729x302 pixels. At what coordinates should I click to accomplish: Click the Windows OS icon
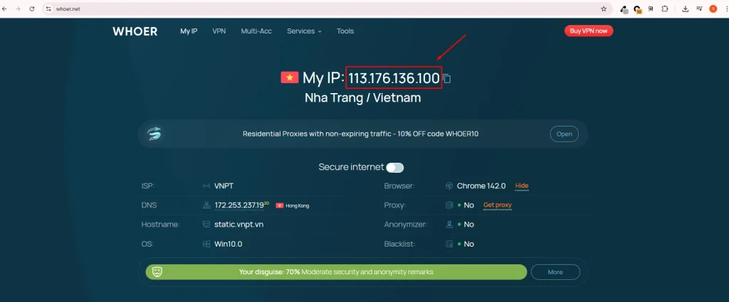point(206,244)
